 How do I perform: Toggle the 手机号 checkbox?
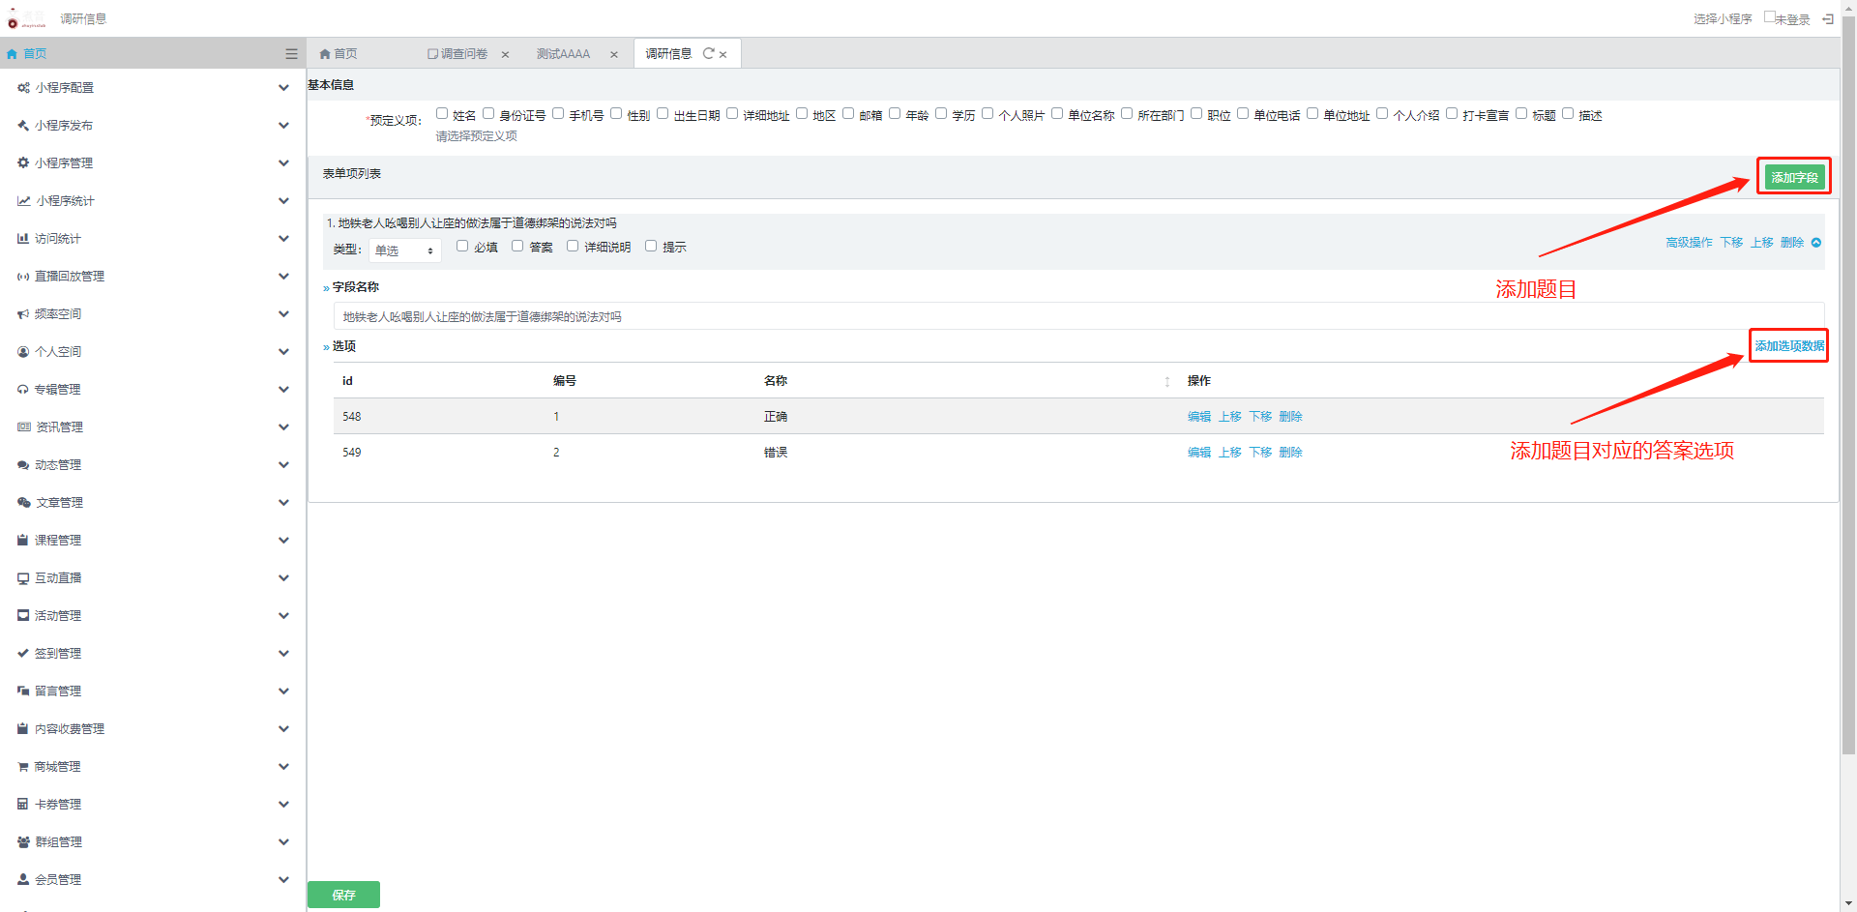pos(558,113)
